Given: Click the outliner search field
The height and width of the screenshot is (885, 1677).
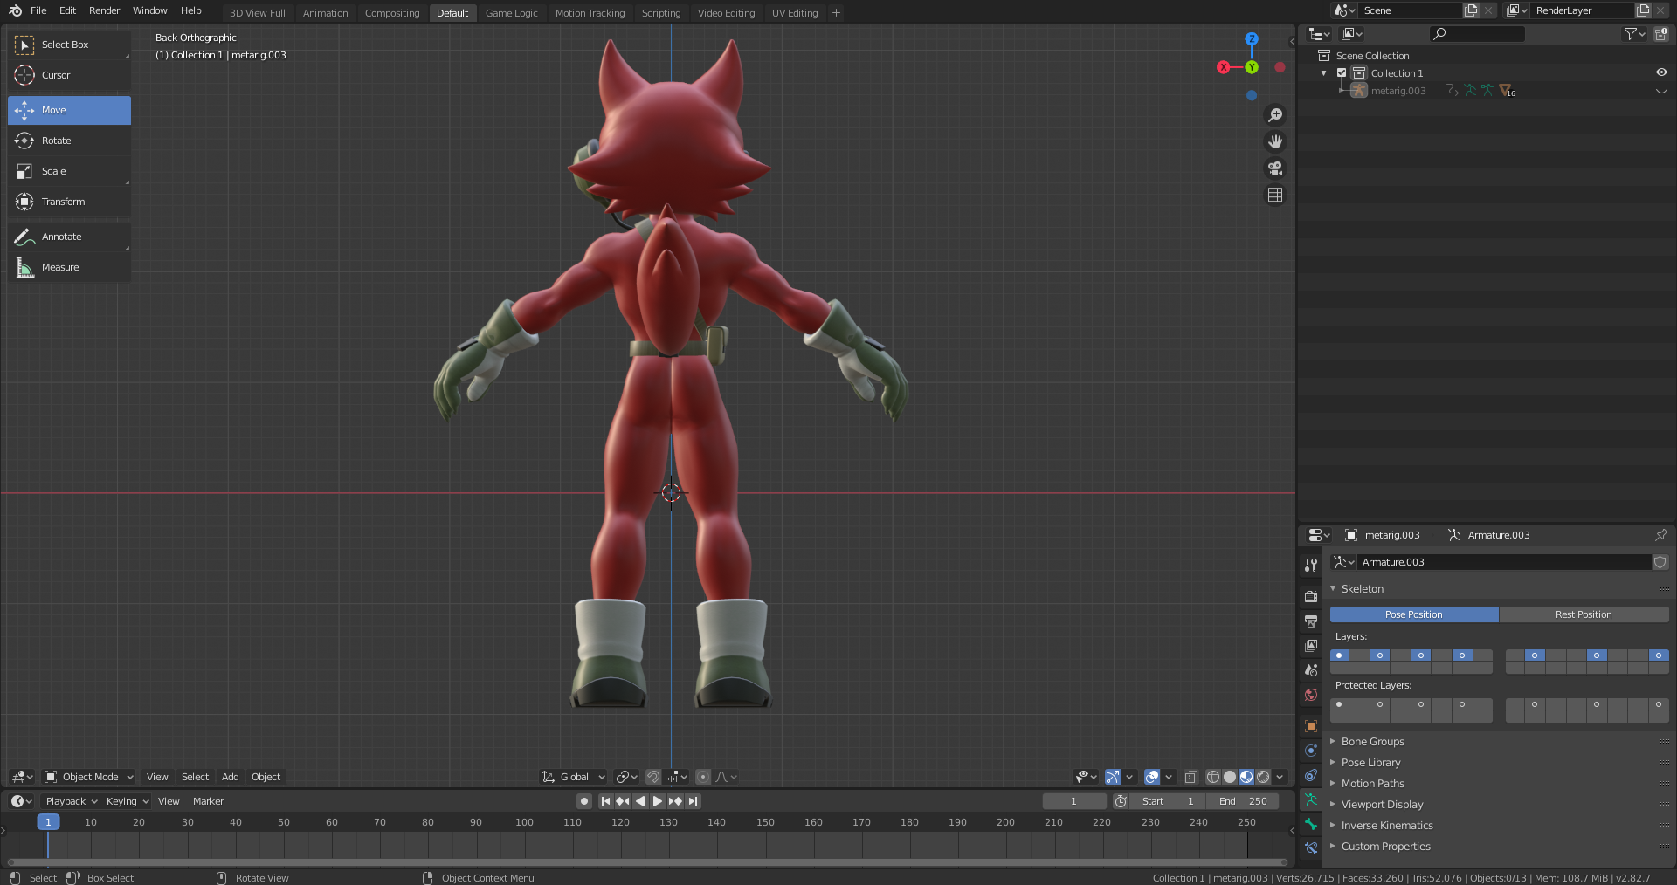Looking at the screenshot, I should (1477, 34).
